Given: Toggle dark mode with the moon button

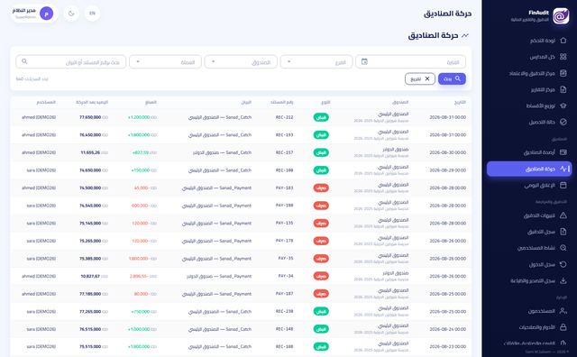Looking at the screenshot, I should [71, 14].
